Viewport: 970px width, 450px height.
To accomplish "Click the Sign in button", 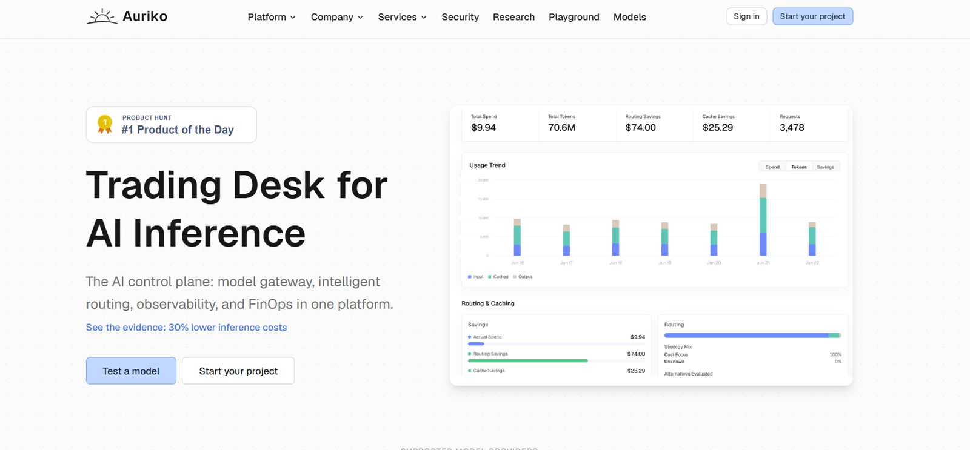I will pos(746,16).
